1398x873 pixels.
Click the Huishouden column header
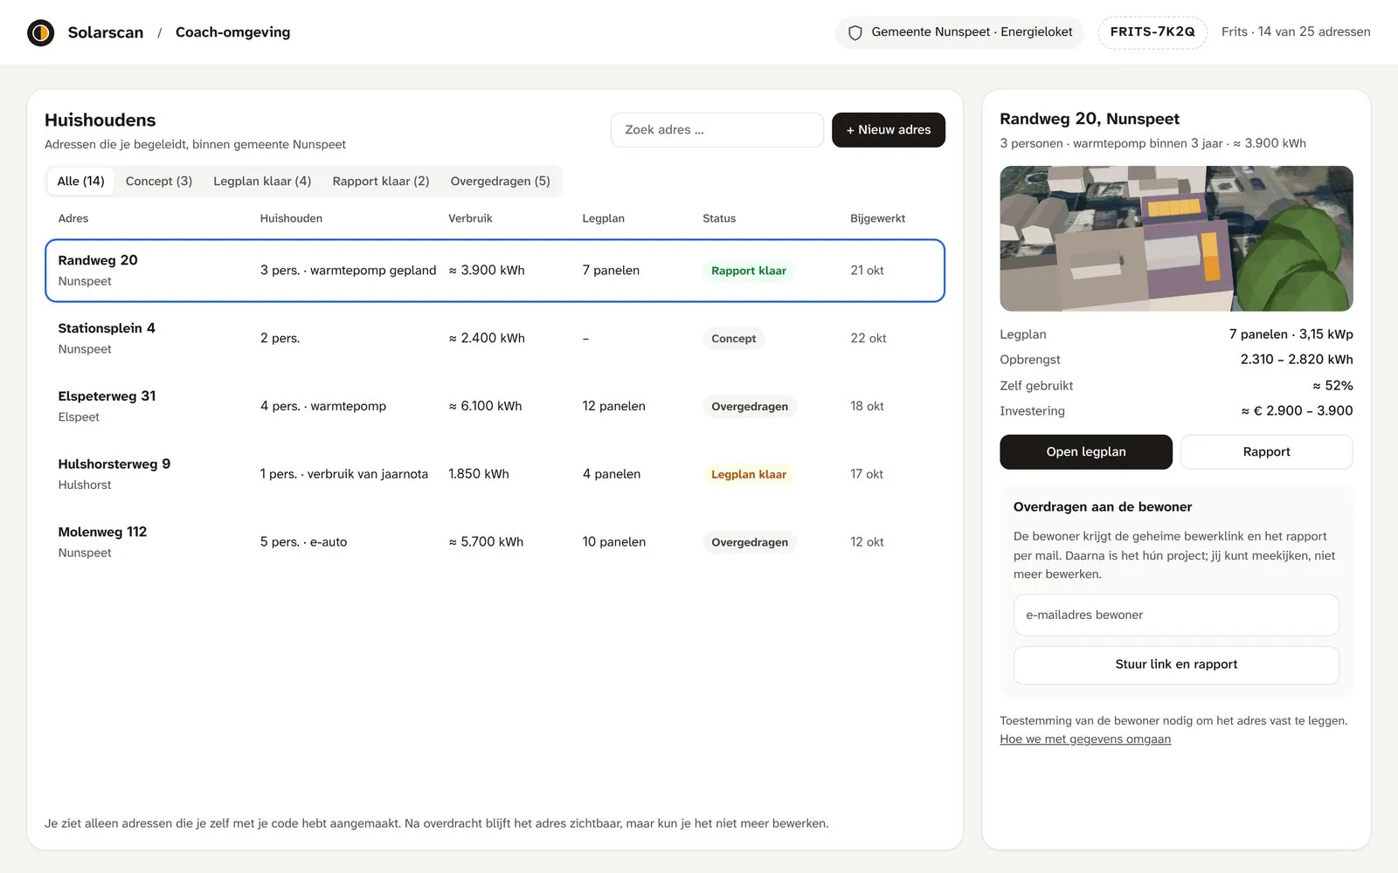point(291,218)
